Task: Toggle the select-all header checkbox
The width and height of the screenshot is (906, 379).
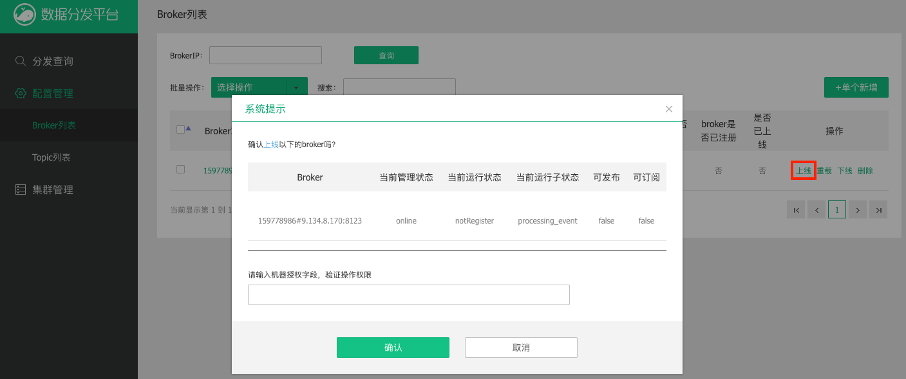Action: [x=180, y=129]
